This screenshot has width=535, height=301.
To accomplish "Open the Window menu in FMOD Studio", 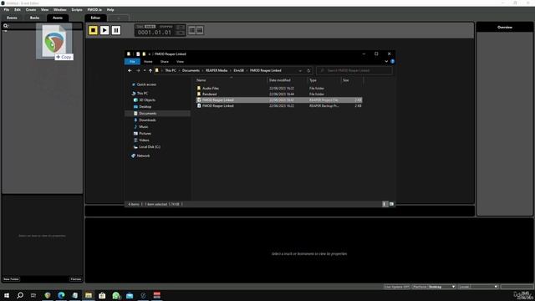I will click(x=59, y=10).
